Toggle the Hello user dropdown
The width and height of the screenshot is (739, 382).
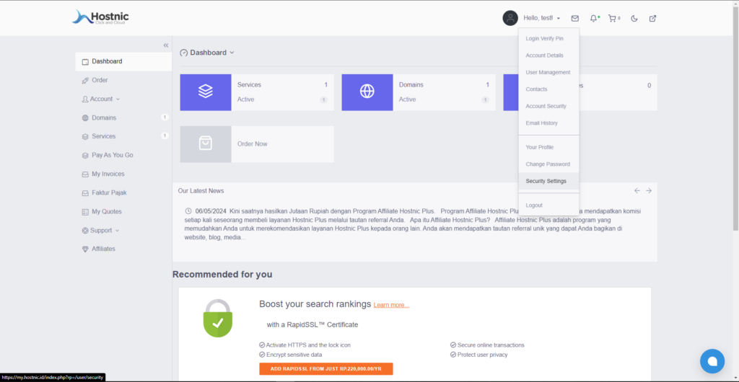(541, 18)
